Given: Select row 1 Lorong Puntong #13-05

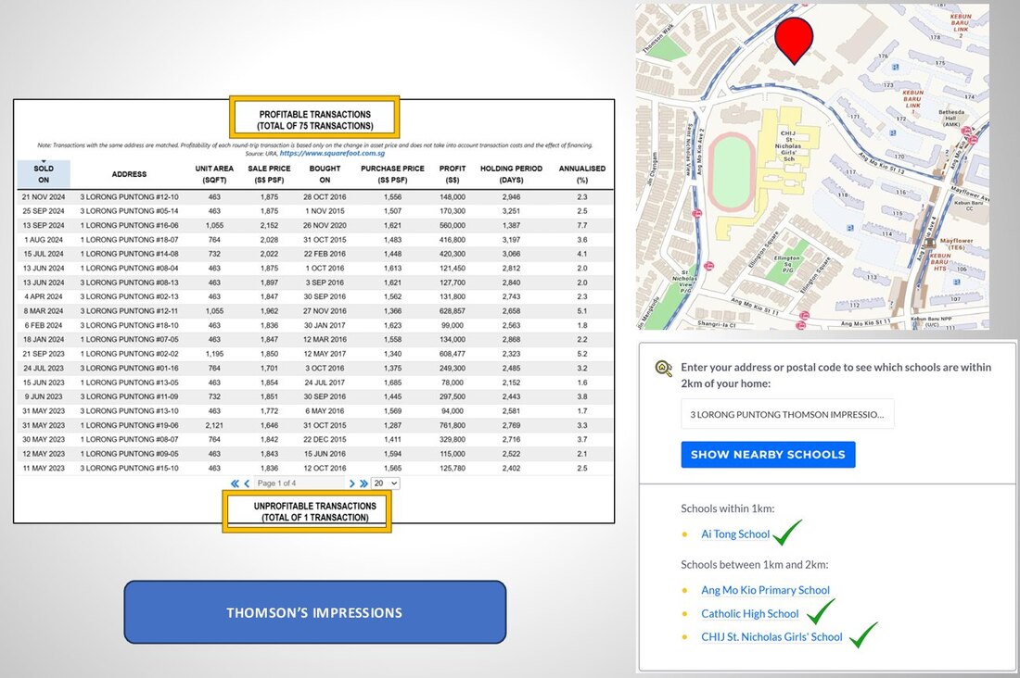Looking at the screenshot, I should tap(315, 383).
